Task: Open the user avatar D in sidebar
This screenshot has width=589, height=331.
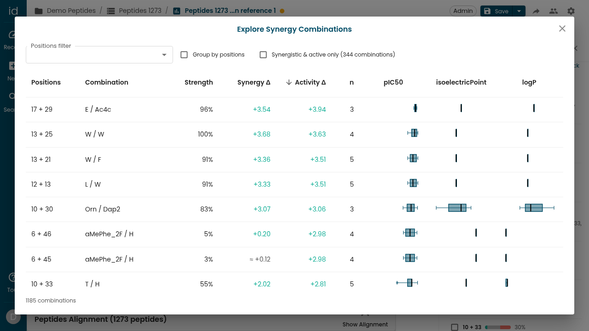Action: tap(13, 317)
